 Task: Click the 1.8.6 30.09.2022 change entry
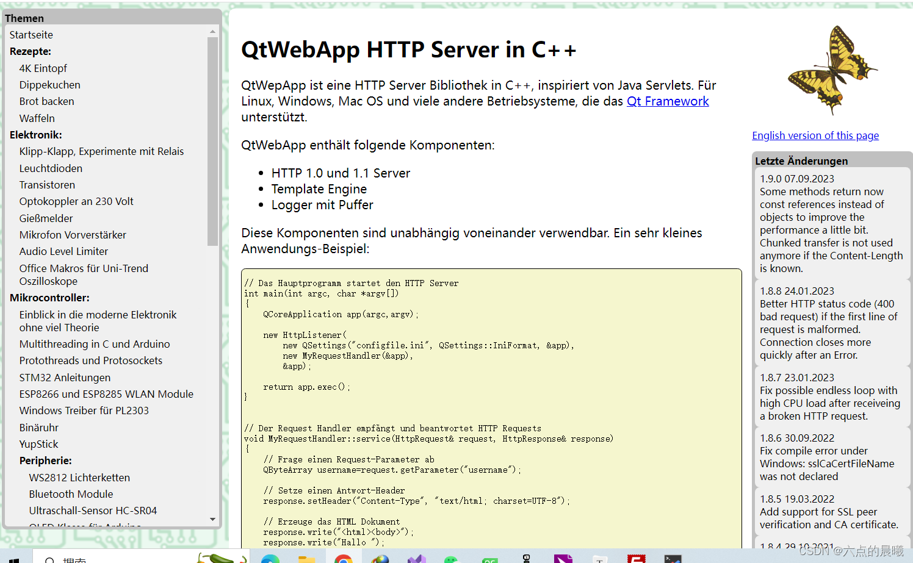(831, 457)
